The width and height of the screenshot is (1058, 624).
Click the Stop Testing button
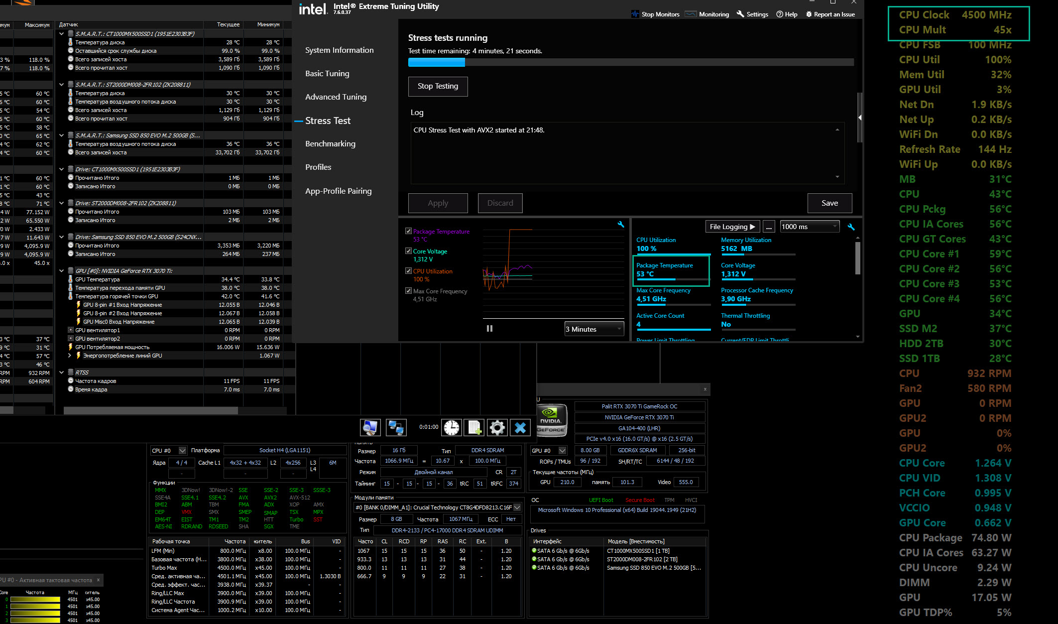438,86
